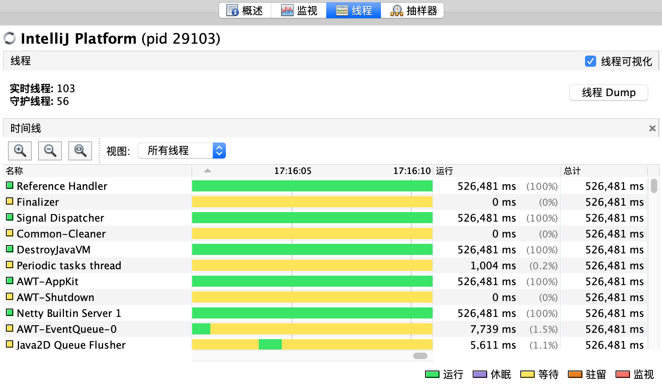Click the fit-to-width zoom icon

[80, 151]
